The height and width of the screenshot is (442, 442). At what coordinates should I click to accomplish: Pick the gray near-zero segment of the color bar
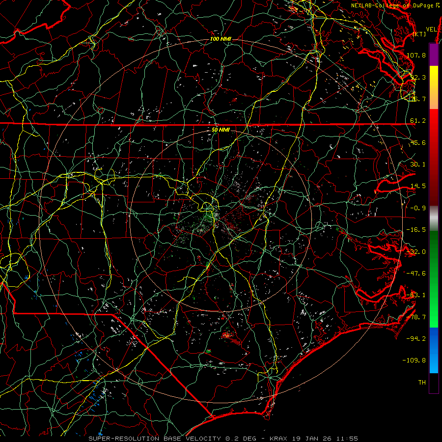(x=434, y=219)
